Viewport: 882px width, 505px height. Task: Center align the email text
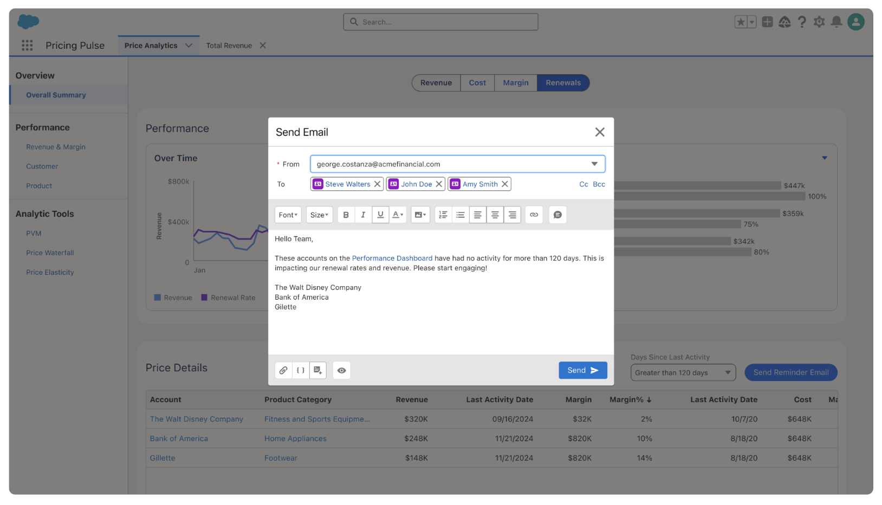(x=495, y=215)
